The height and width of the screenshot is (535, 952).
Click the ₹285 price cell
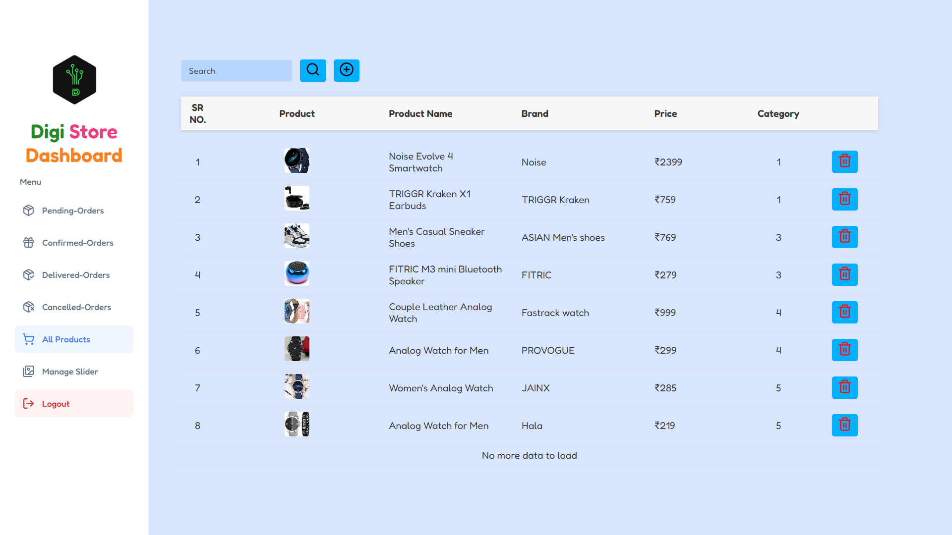pyautogui.click(x=665, y=388)
